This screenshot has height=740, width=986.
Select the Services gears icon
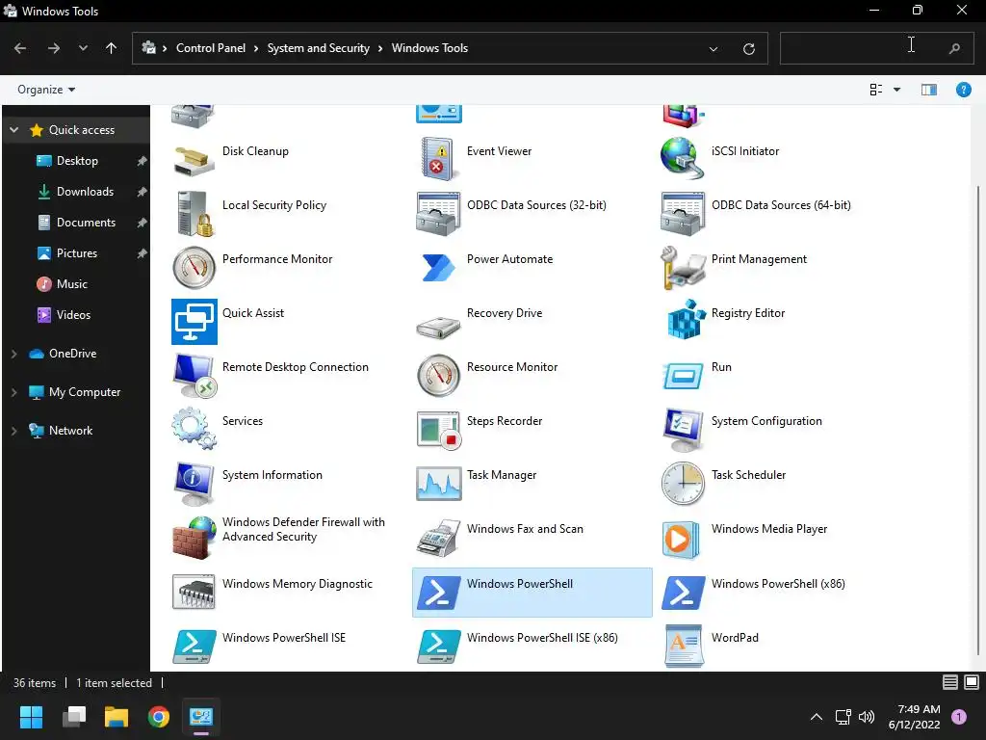tap(194, 429)
